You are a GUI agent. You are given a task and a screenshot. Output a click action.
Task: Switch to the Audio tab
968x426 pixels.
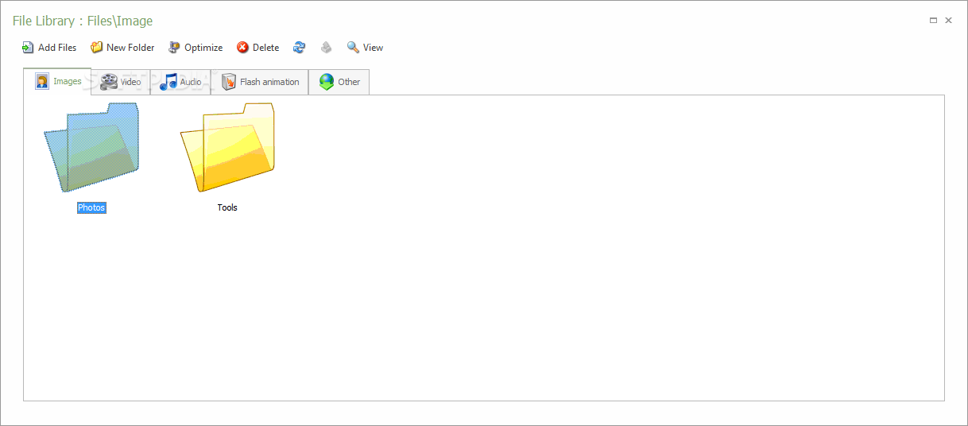tap(180, 82)
